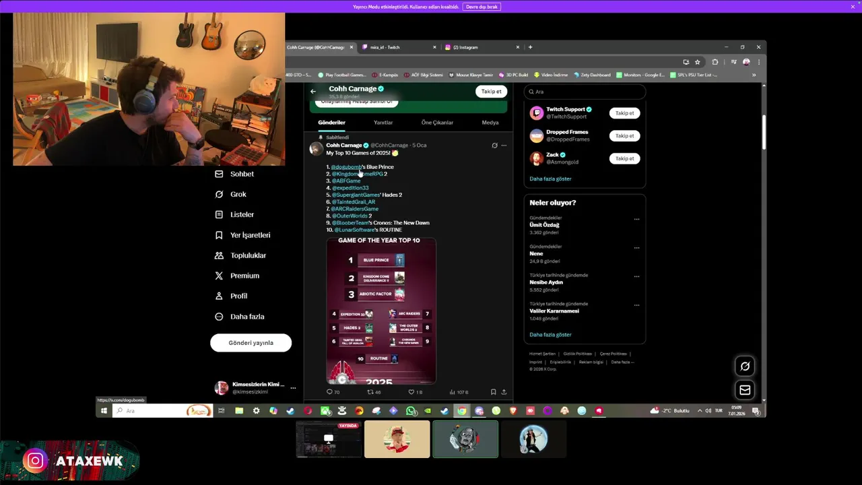Open WhatsApp from the taskbar
Viewport: 862px width, 485px height.
411,410
